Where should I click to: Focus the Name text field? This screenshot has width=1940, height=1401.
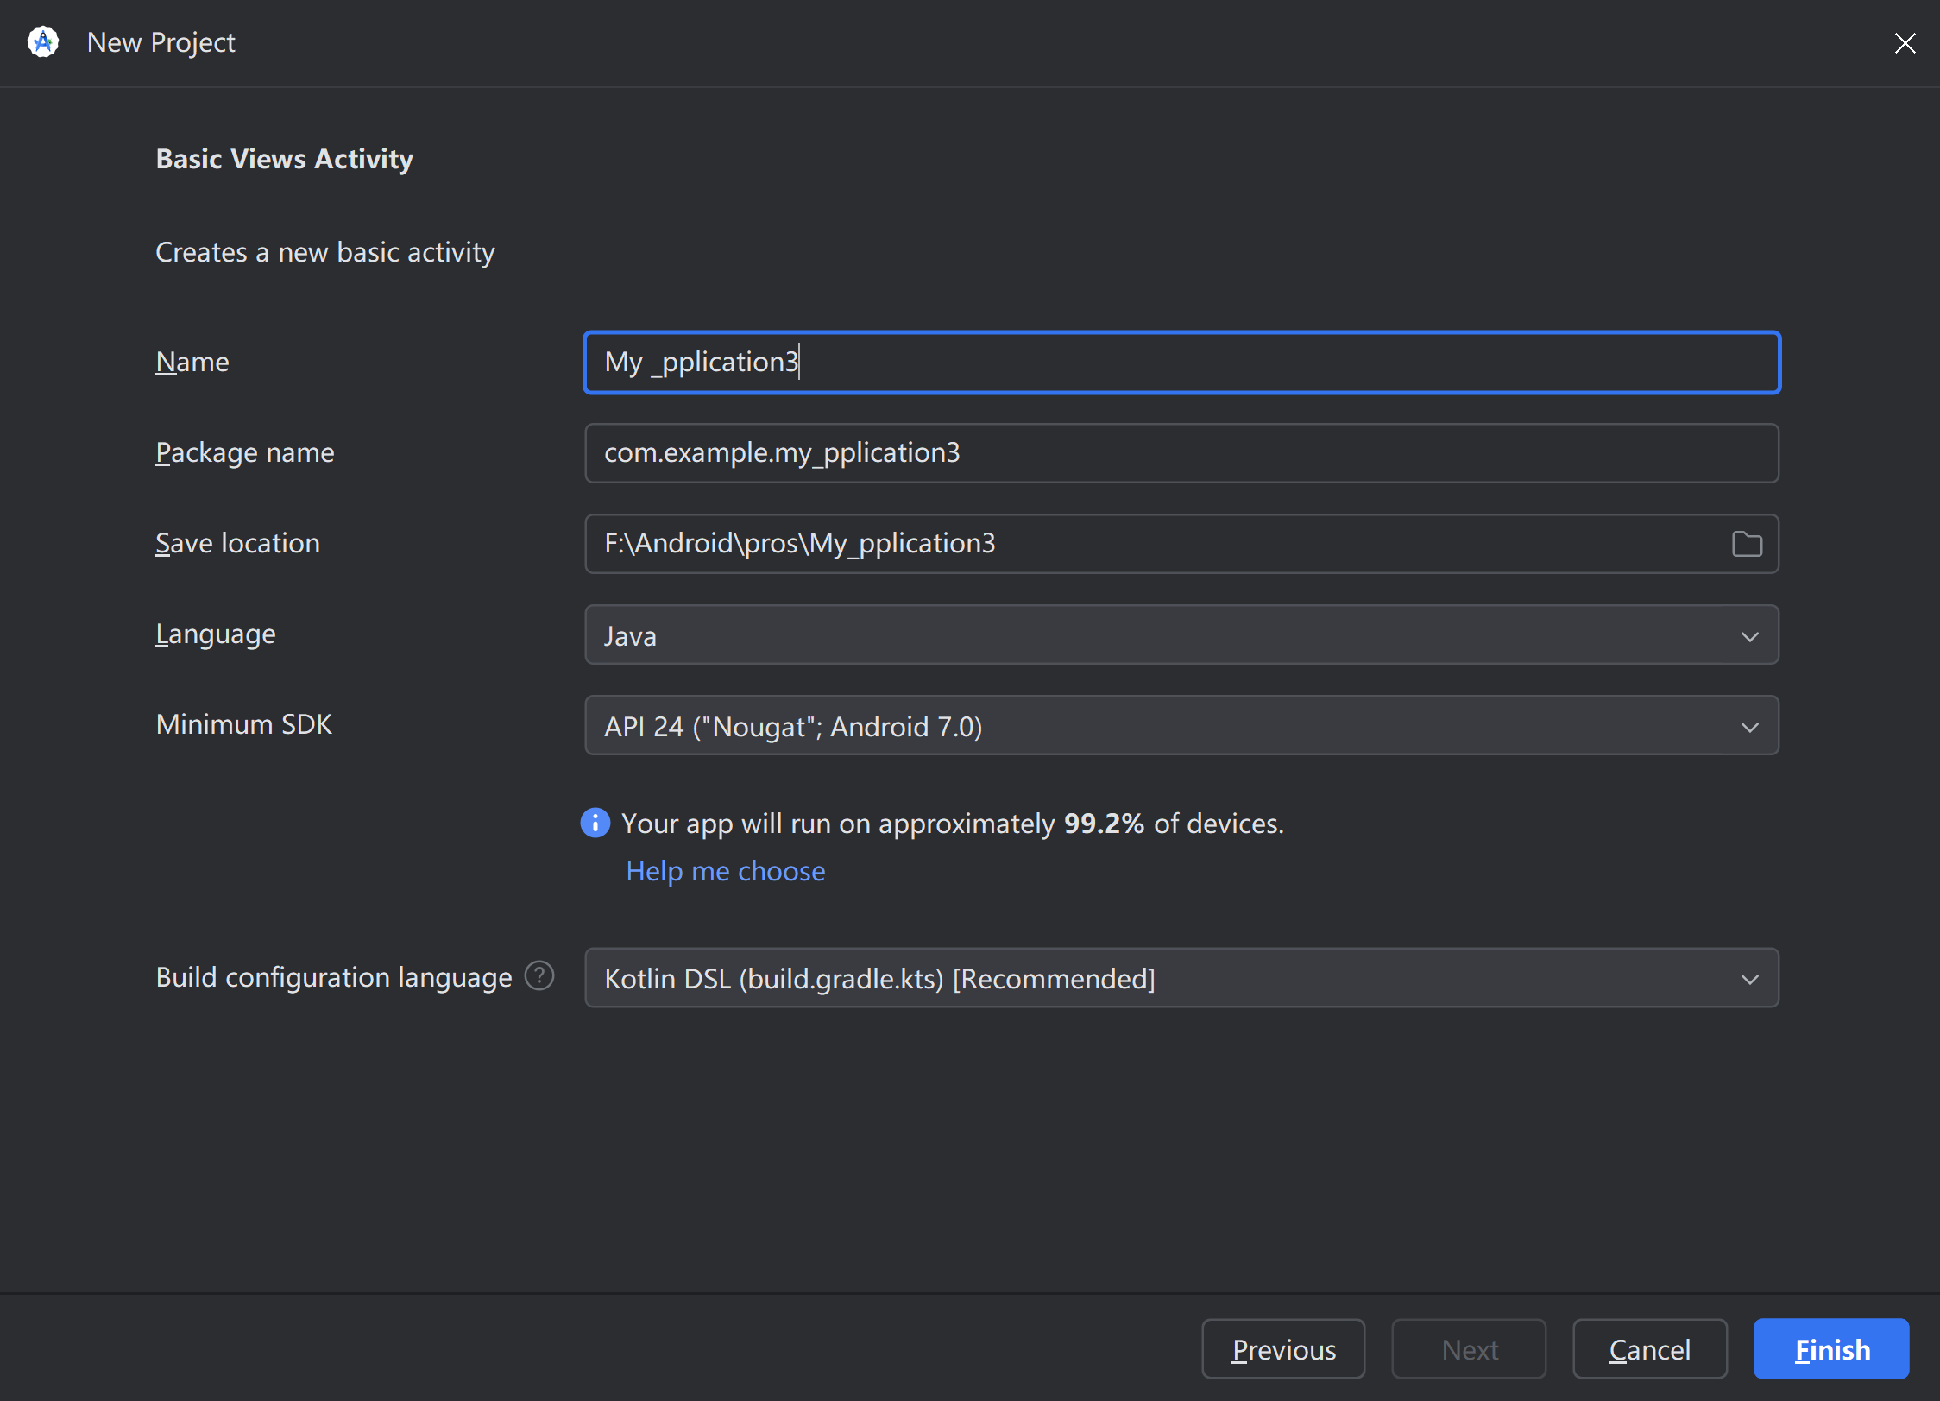(1181, 363)
